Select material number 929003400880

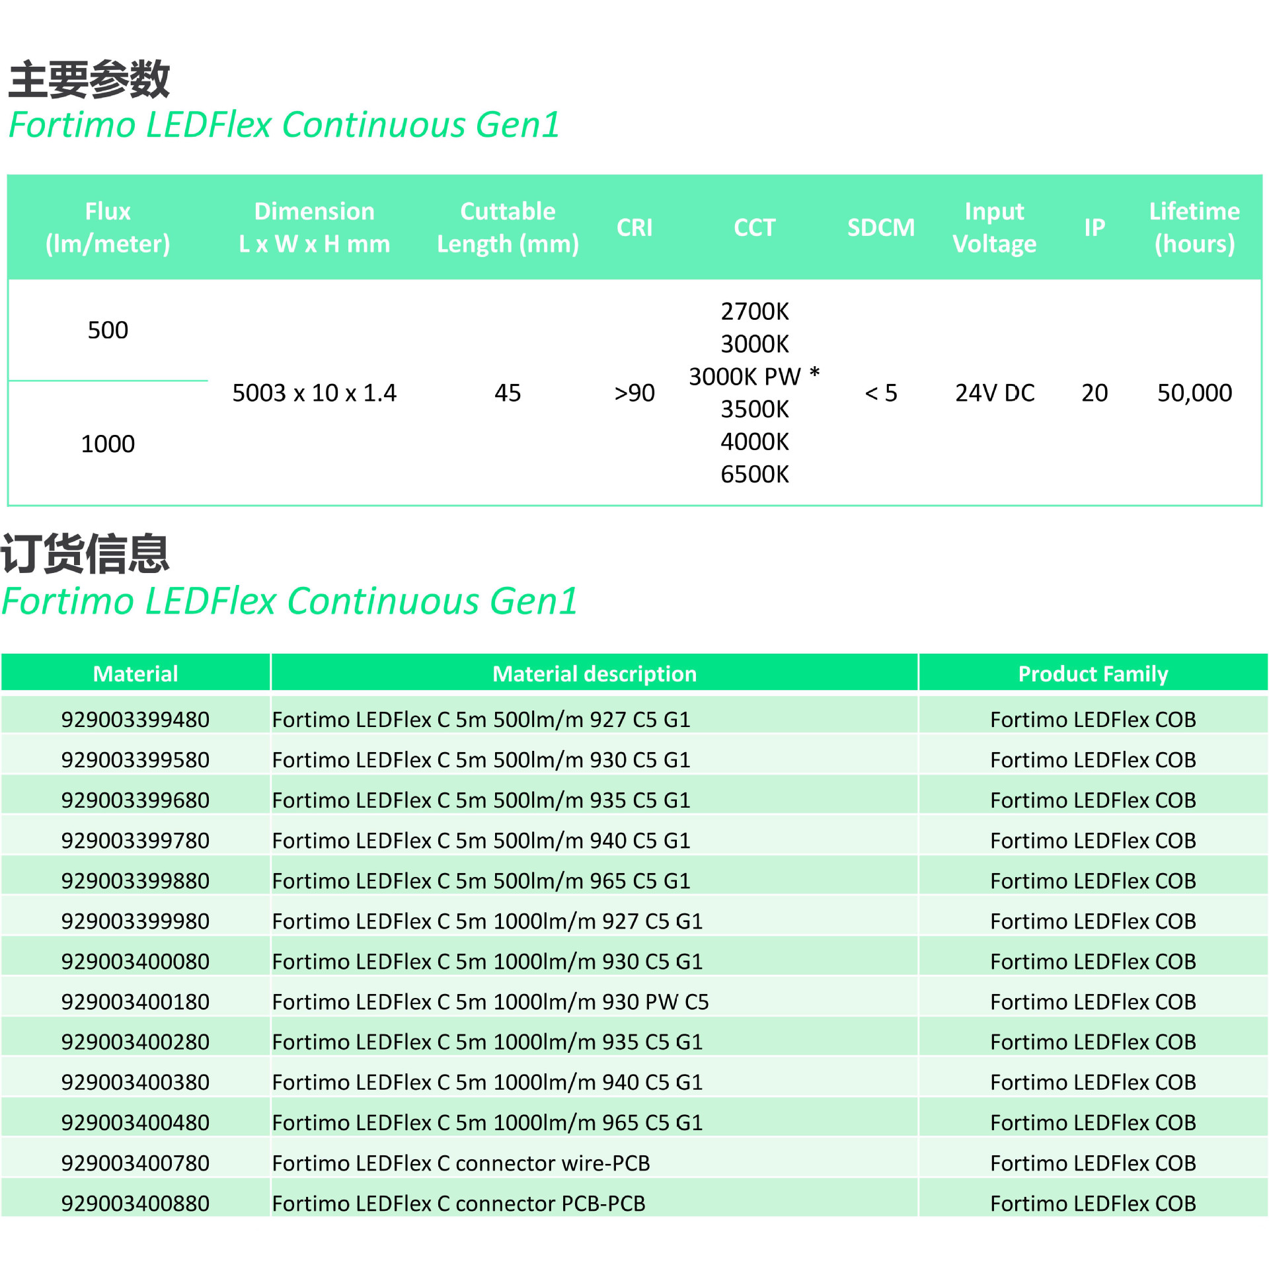click(135, 1203)
